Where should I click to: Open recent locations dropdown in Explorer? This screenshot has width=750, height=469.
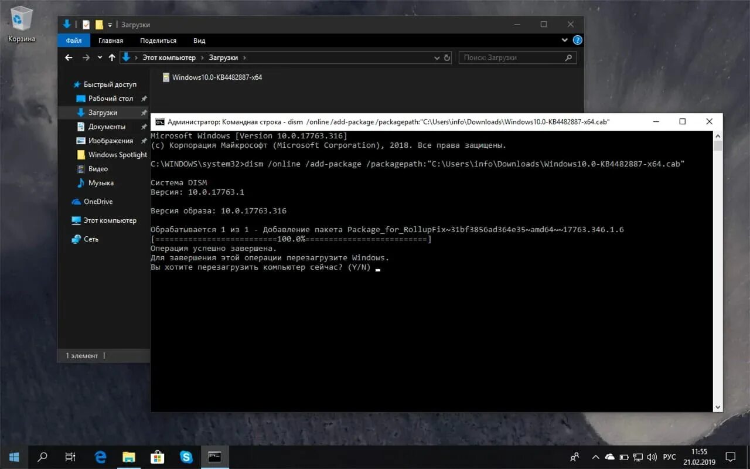pyautogui.click(x=100, y=57)
